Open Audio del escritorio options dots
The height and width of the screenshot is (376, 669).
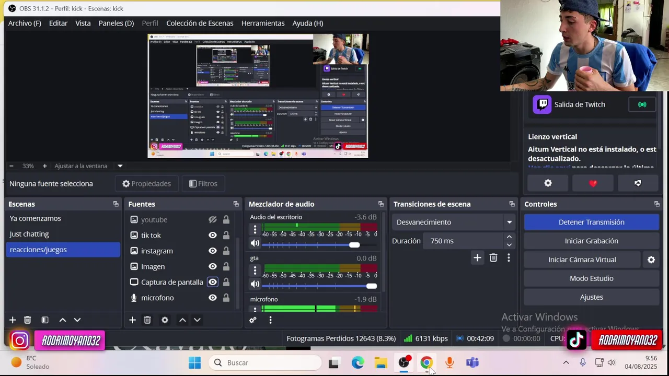point(255,229)
